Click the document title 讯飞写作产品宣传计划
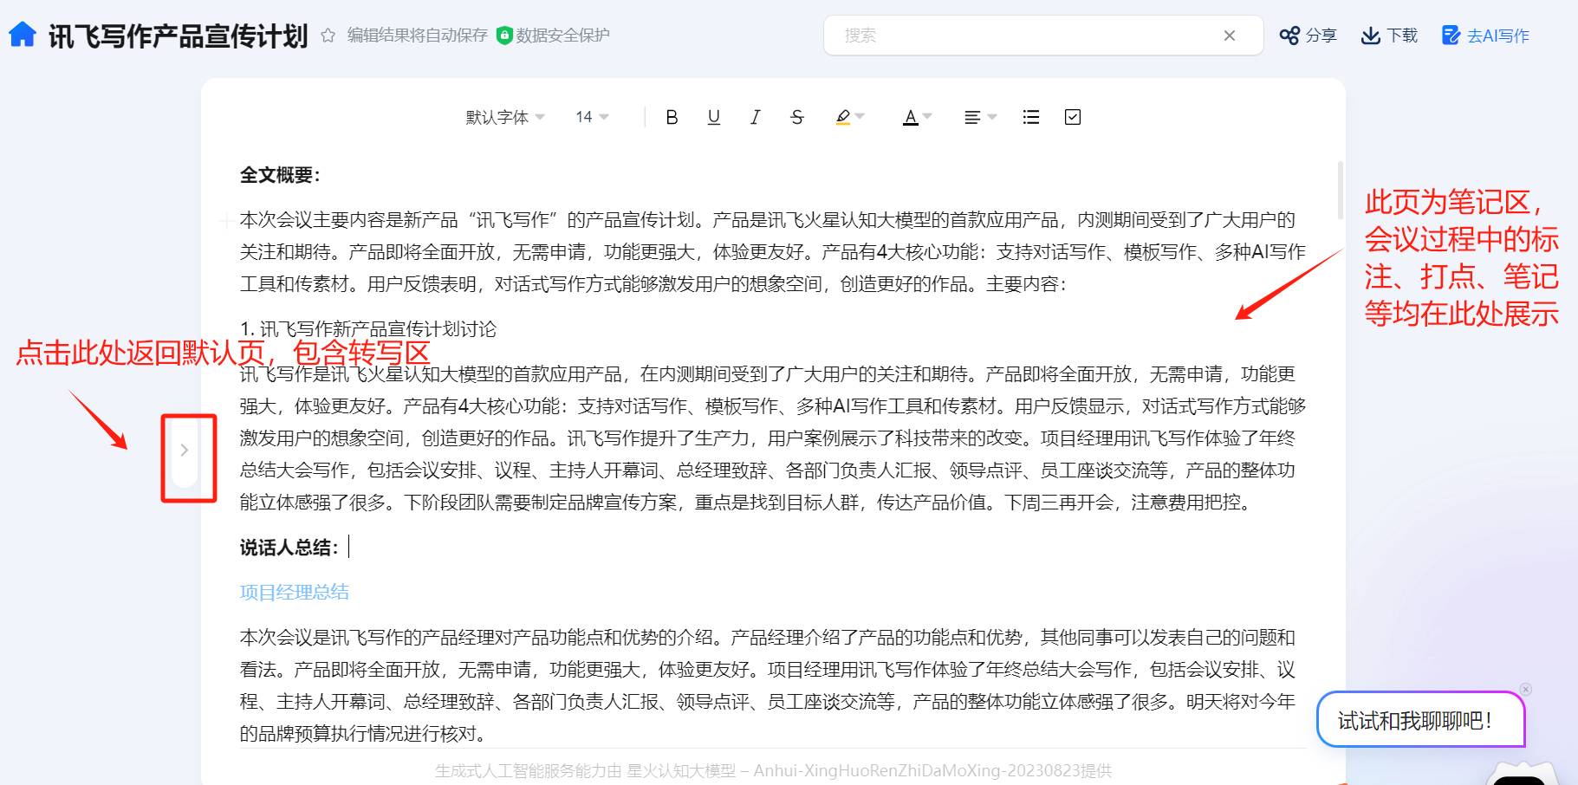The width and height of the screenshot is (1578, 785). [179, 36]
